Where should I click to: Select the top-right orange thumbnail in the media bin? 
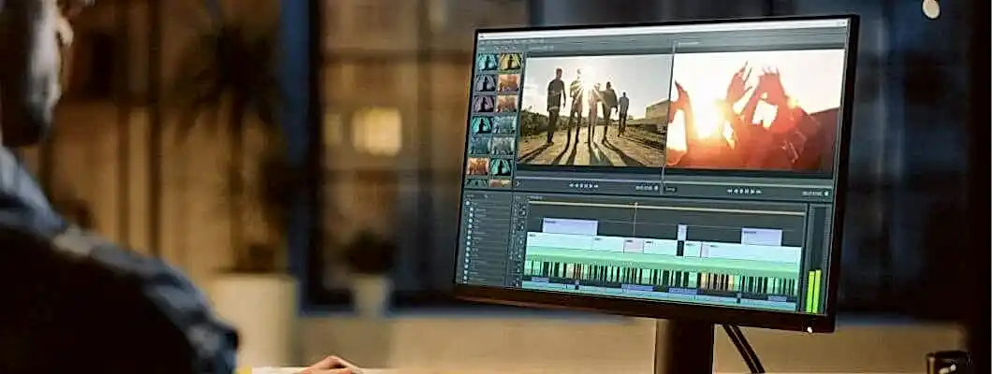click(x=508, y=63)
